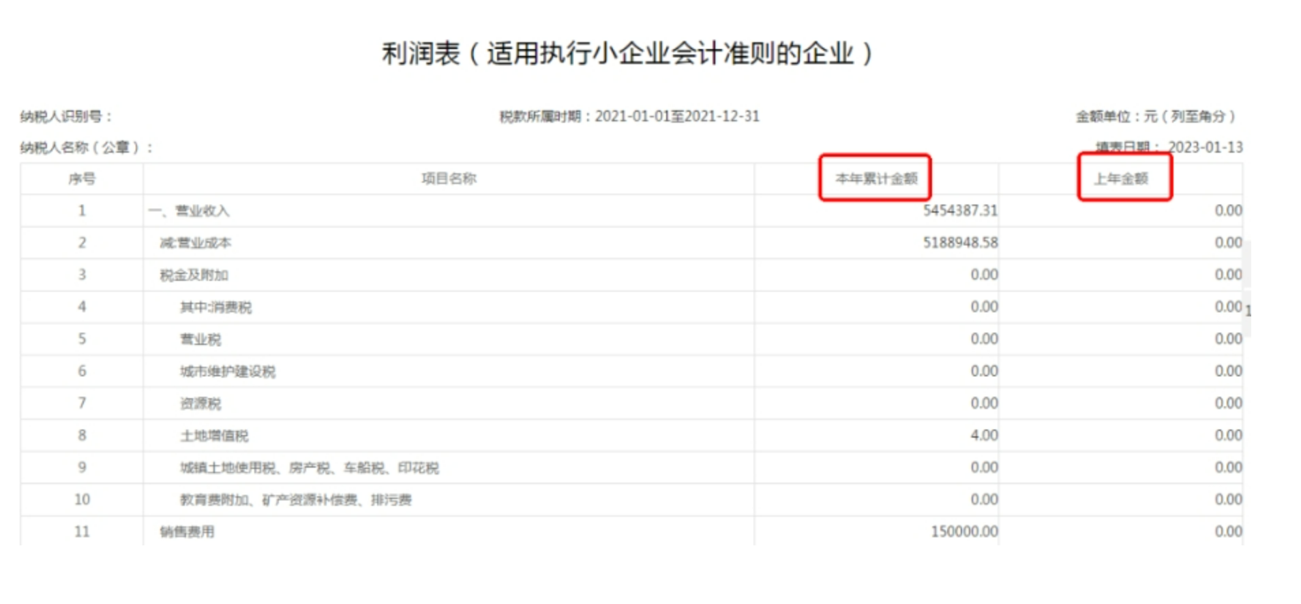
Task: Click 税金及附加 prior-year value 0.00
Action: pos(1228,275)
